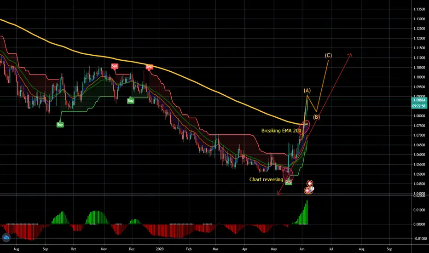Viewport: 429px width, 253px height.
Task: Click the current price tag 1.08824
Action: [x=419, y=100]
